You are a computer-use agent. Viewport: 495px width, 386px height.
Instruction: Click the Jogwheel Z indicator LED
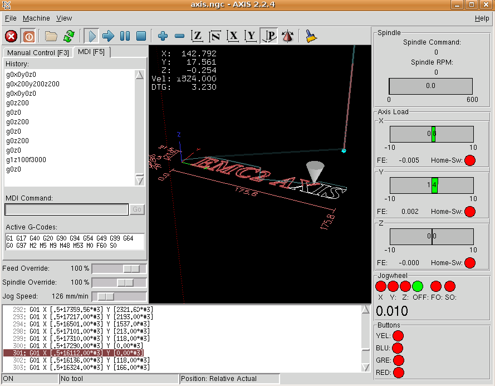tap(405, 286)
